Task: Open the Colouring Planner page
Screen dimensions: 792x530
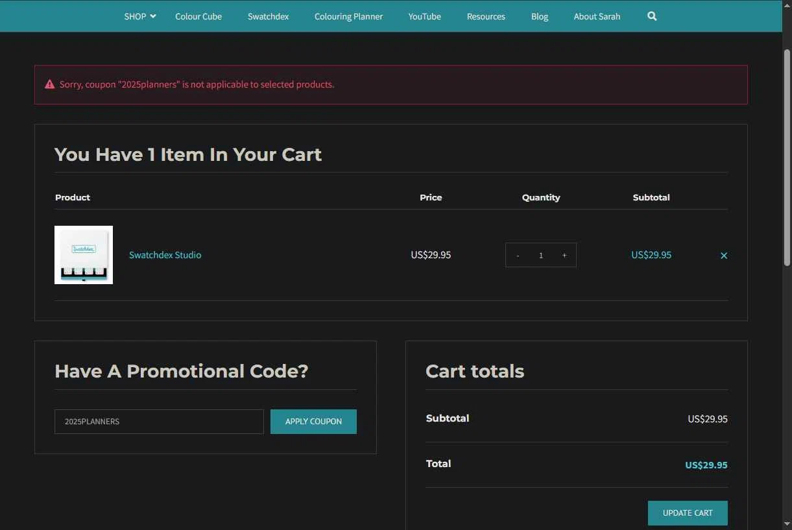Action: [x=348, y=16]
